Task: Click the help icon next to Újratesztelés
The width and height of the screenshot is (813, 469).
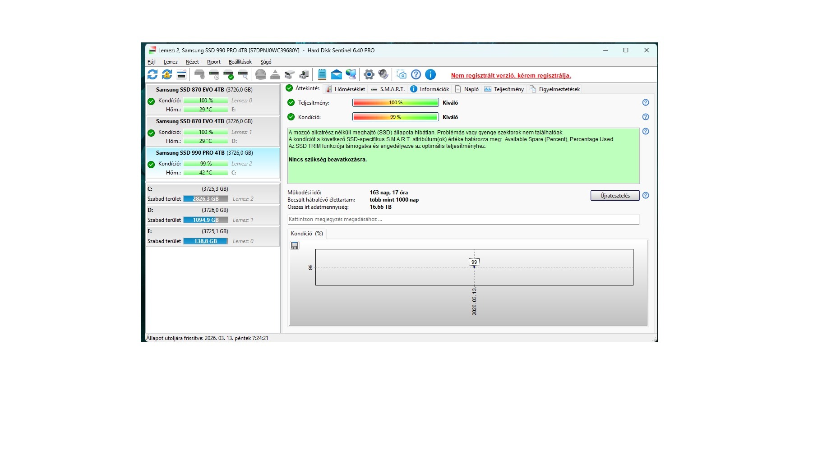Action: 646,195
